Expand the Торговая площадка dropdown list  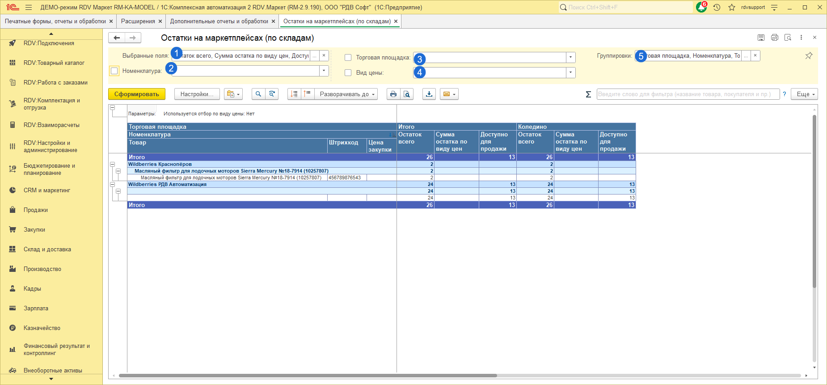(570, 58)
